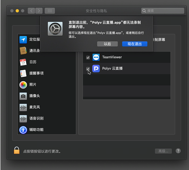The image size is (189, 170).
Task: Click the System Preferences gear icon in dialog
Action: click(x=55, y=29)
